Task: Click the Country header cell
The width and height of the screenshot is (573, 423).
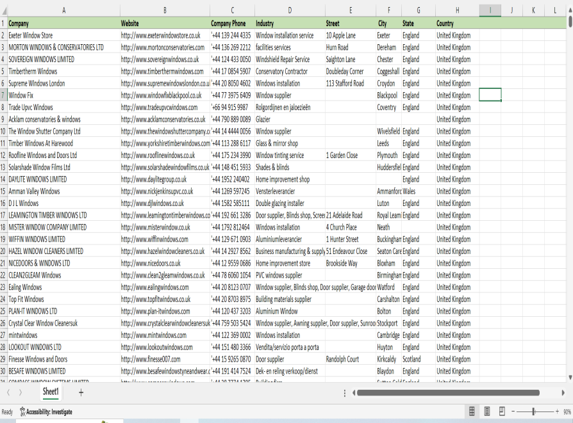Action: tap(457, 24)
